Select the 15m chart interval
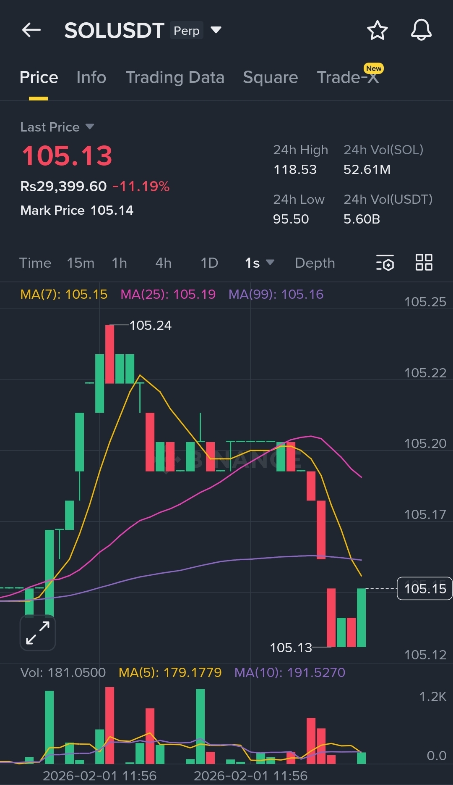The width and height of the screenshot is (453, 785). (81, 263)
